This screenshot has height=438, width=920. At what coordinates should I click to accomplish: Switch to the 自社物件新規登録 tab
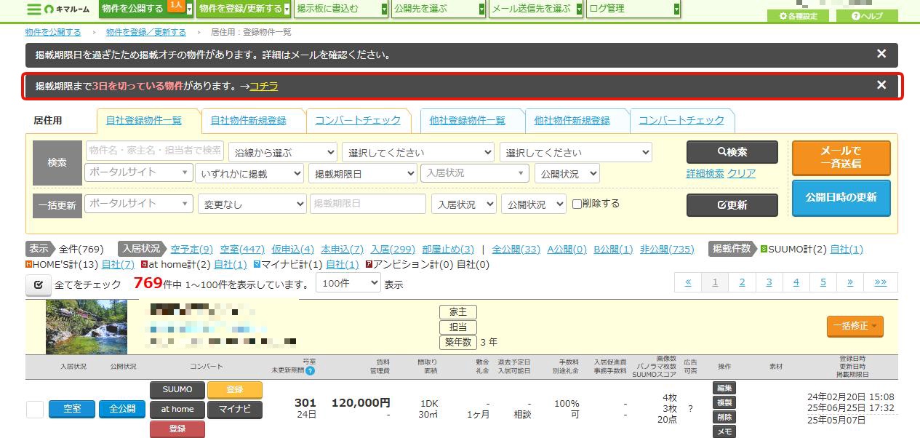click(248, 121)
